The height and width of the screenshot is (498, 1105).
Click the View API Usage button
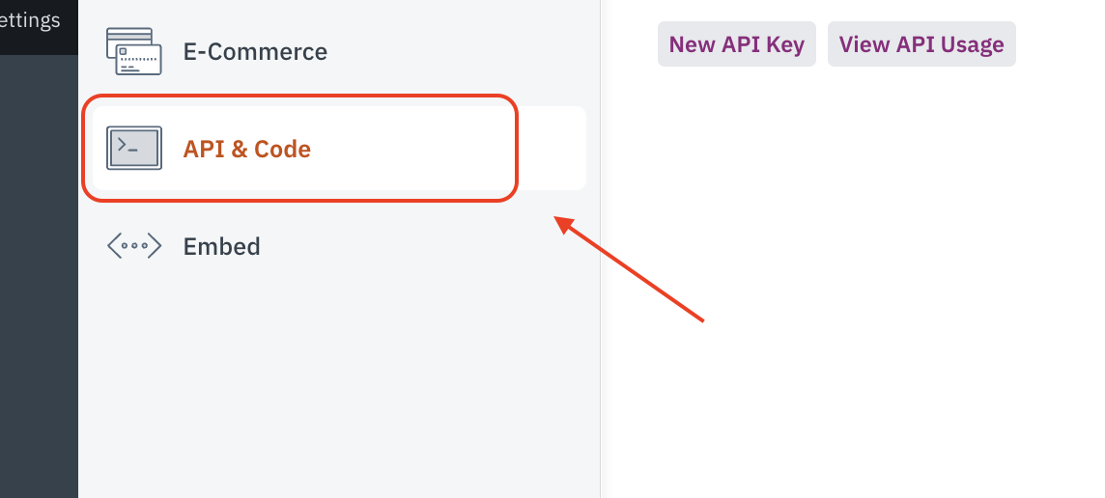(x=921, y=44)
